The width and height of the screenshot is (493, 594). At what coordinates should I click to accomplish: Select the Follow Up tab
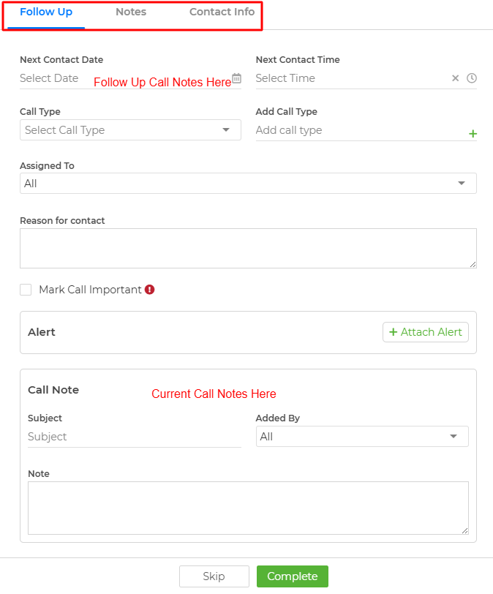pyautogui.click(x=46, y=12)
